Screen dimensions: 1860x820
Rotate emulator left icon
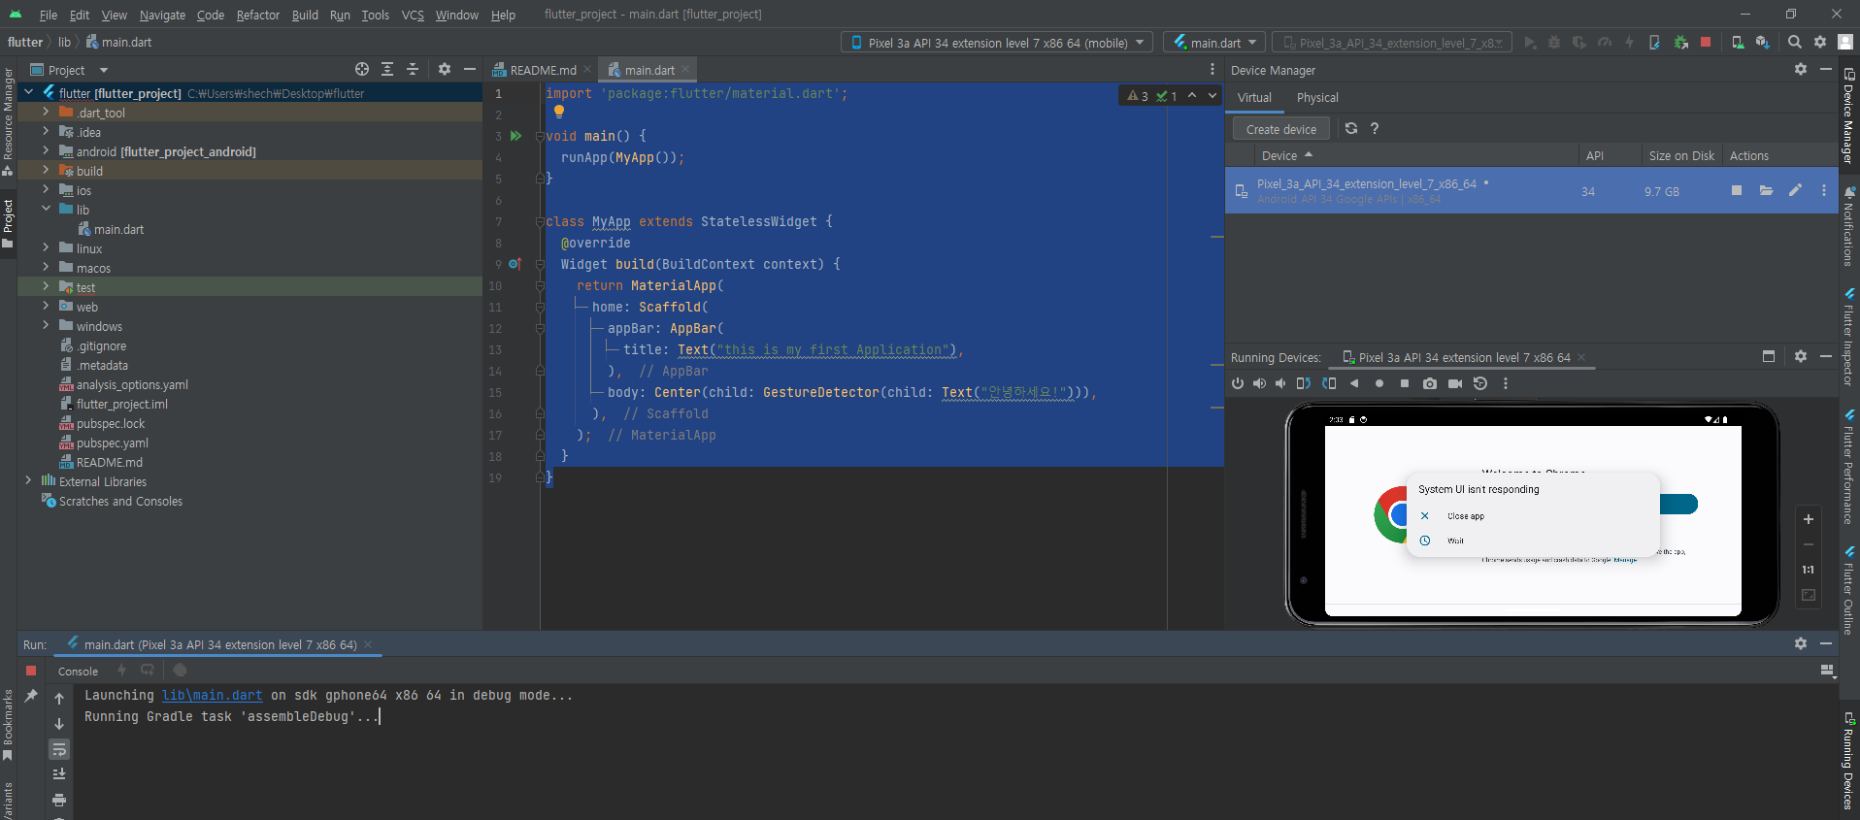coord(1304,383)
